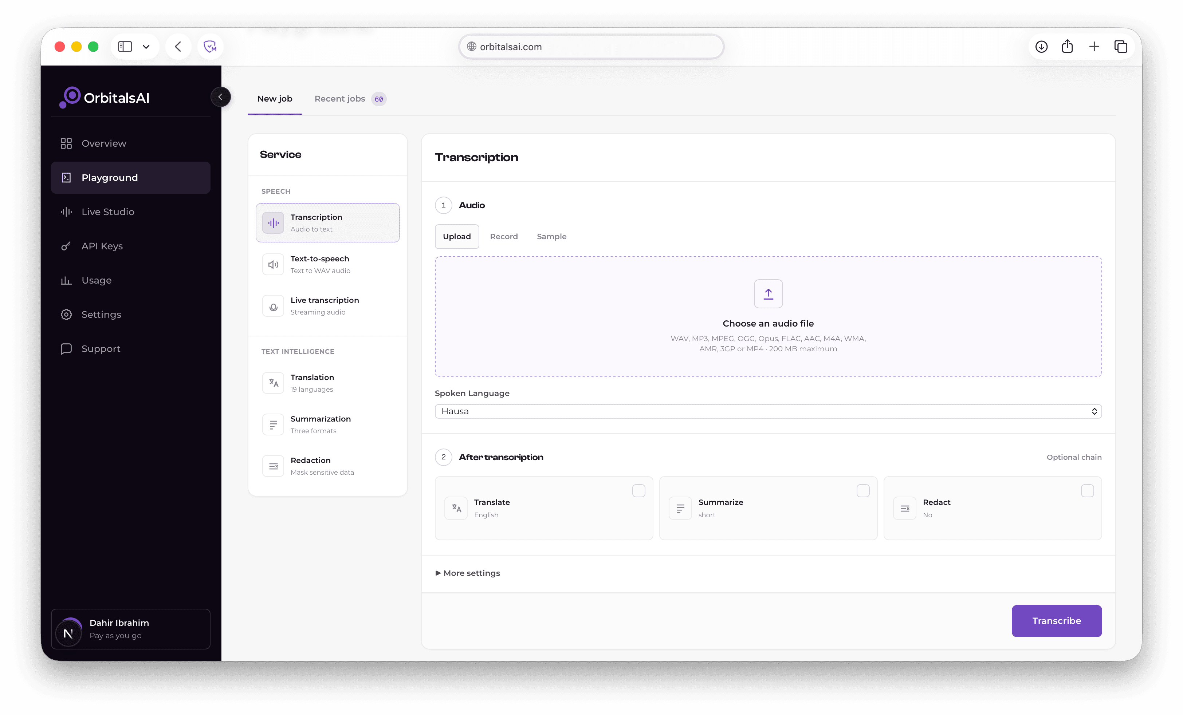This screenshot has height=715, width=1183.
Task: Show the browser tab overview icon
Action: pyautogui.click(x=1121, y=47)
